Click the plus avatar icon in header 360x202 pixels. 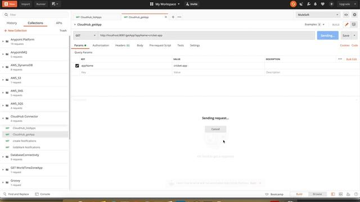coord(331,4)
